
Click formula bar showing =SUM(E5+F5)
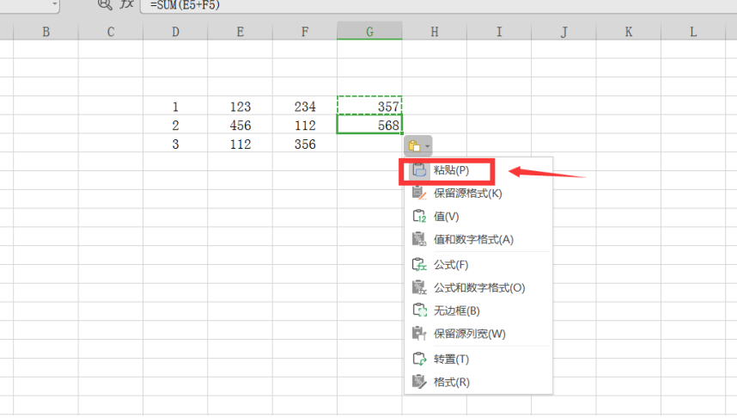pyautogui.click(x=439, y=5)
